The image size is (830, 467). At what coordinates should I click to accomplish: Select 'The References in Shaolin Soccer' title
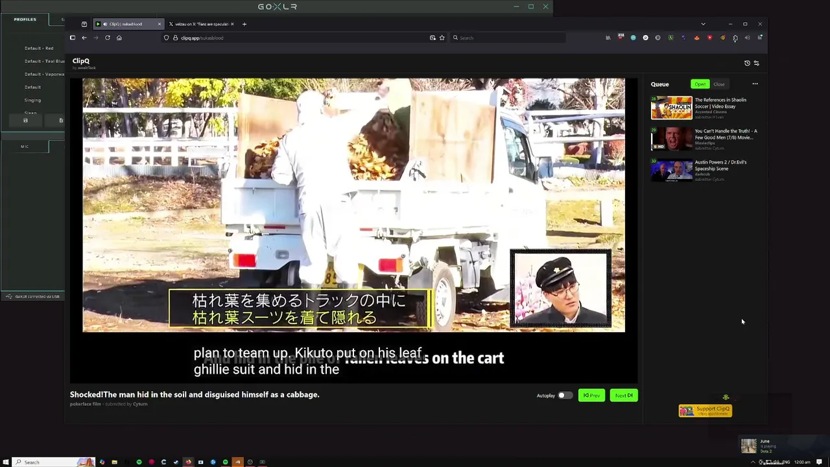(x=720, y=103)
